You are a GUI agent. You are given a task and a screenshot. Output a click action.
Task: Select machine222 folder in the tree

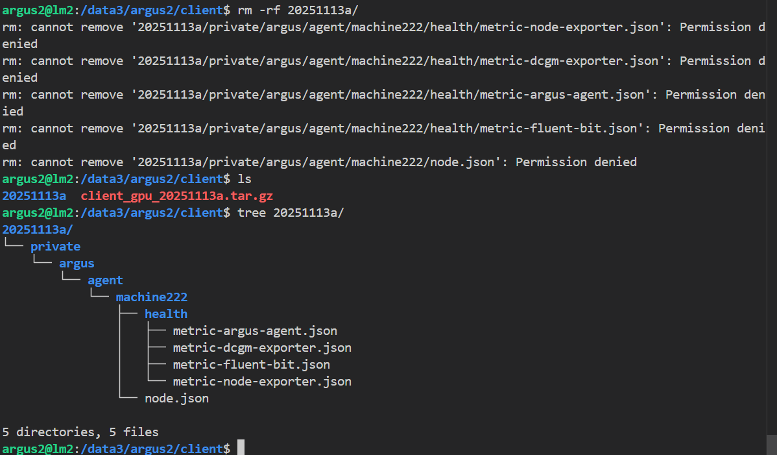pos(151,297)
